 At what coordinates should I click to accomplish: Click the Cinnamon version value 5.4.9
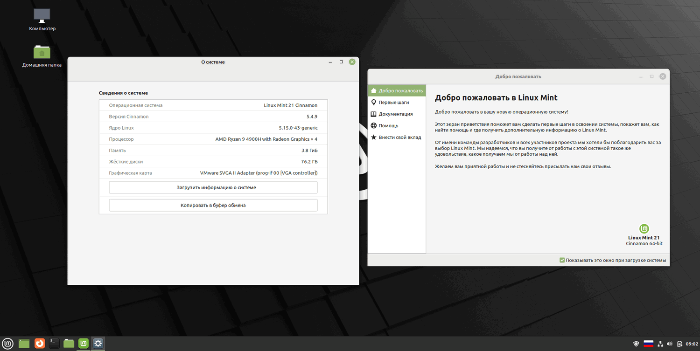[x=312, y=117]
